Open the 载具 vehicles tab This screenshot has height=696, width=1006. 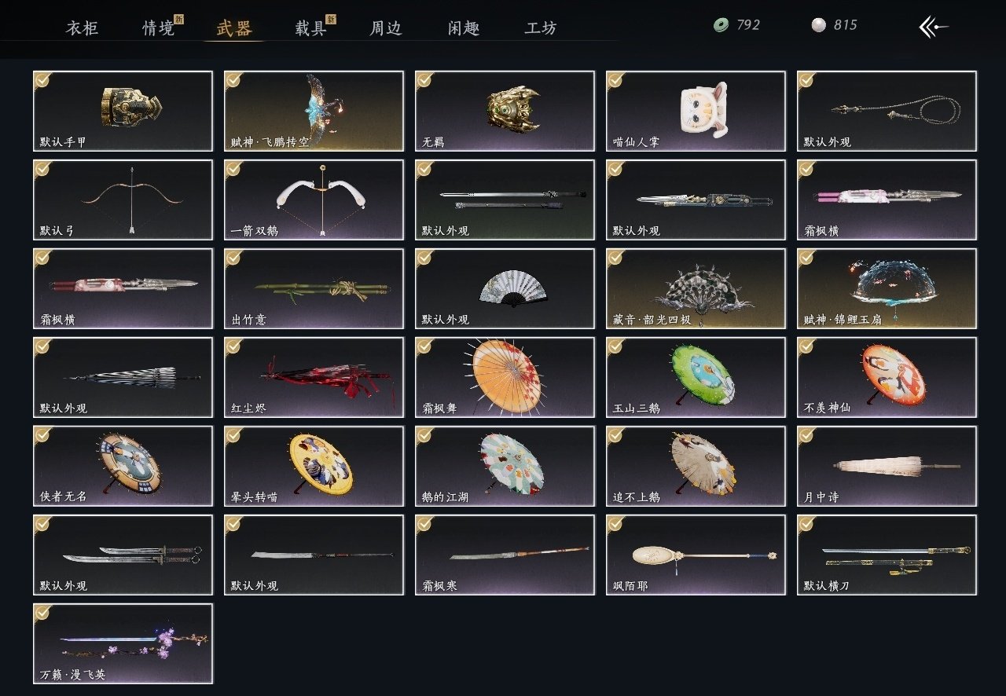click(x=310, y=28)
